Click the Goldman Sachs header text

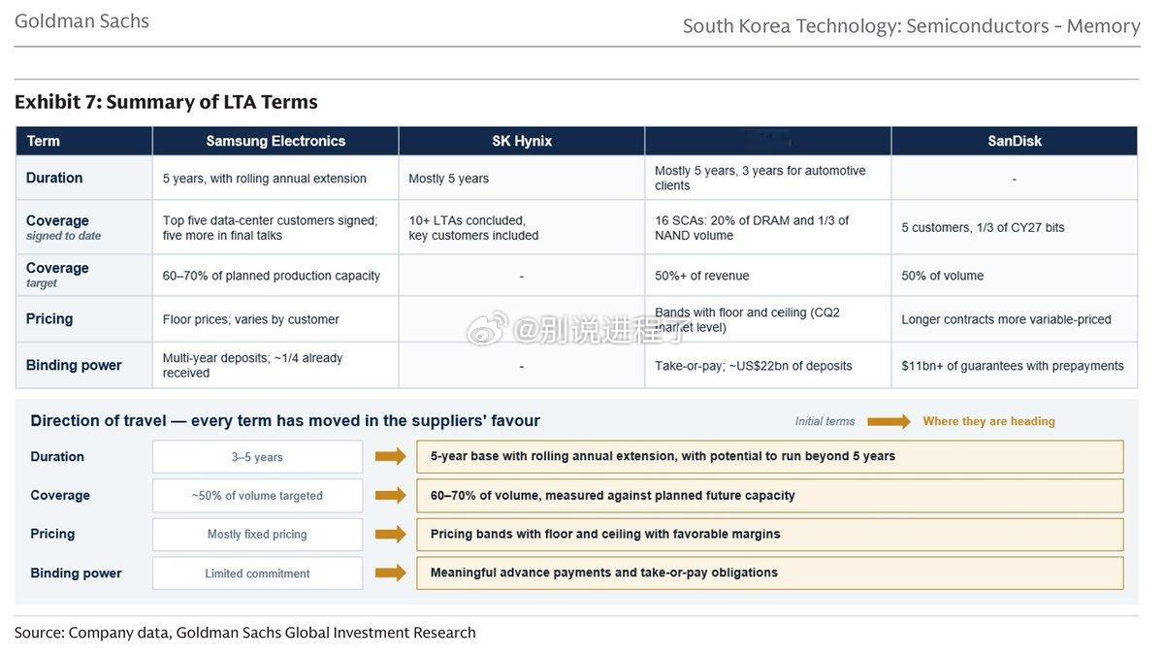(x=81, y=20)
